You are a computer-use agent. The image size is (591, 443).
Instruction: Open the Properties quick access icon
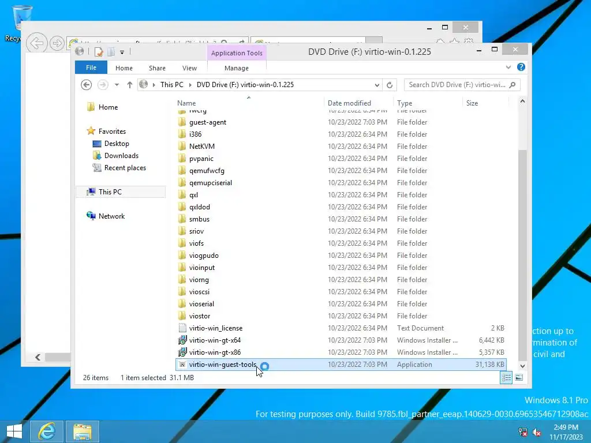coord(98,51)
